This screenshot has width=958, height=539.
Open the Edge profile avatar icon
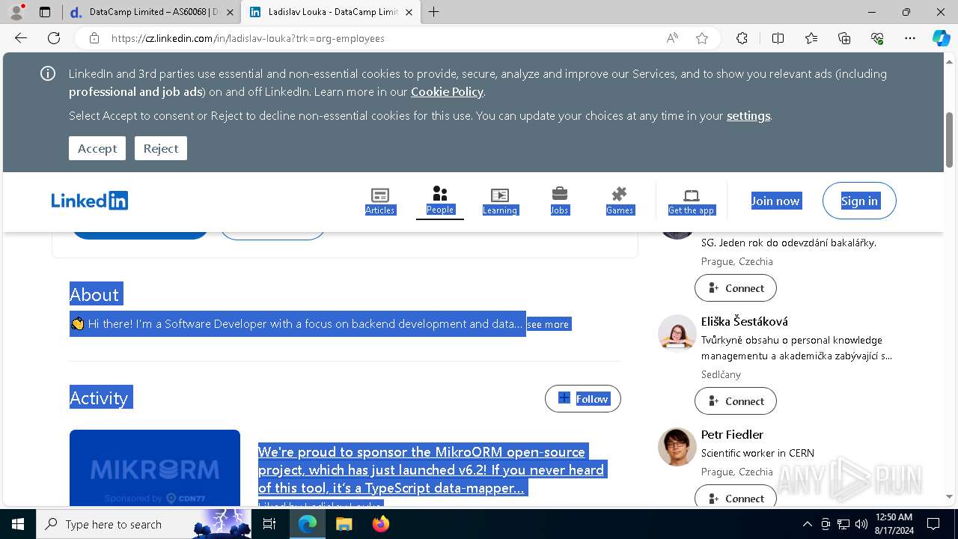click(16, 12)
